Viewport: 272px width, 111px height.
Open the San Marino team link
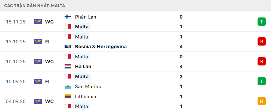coord(88,86)
